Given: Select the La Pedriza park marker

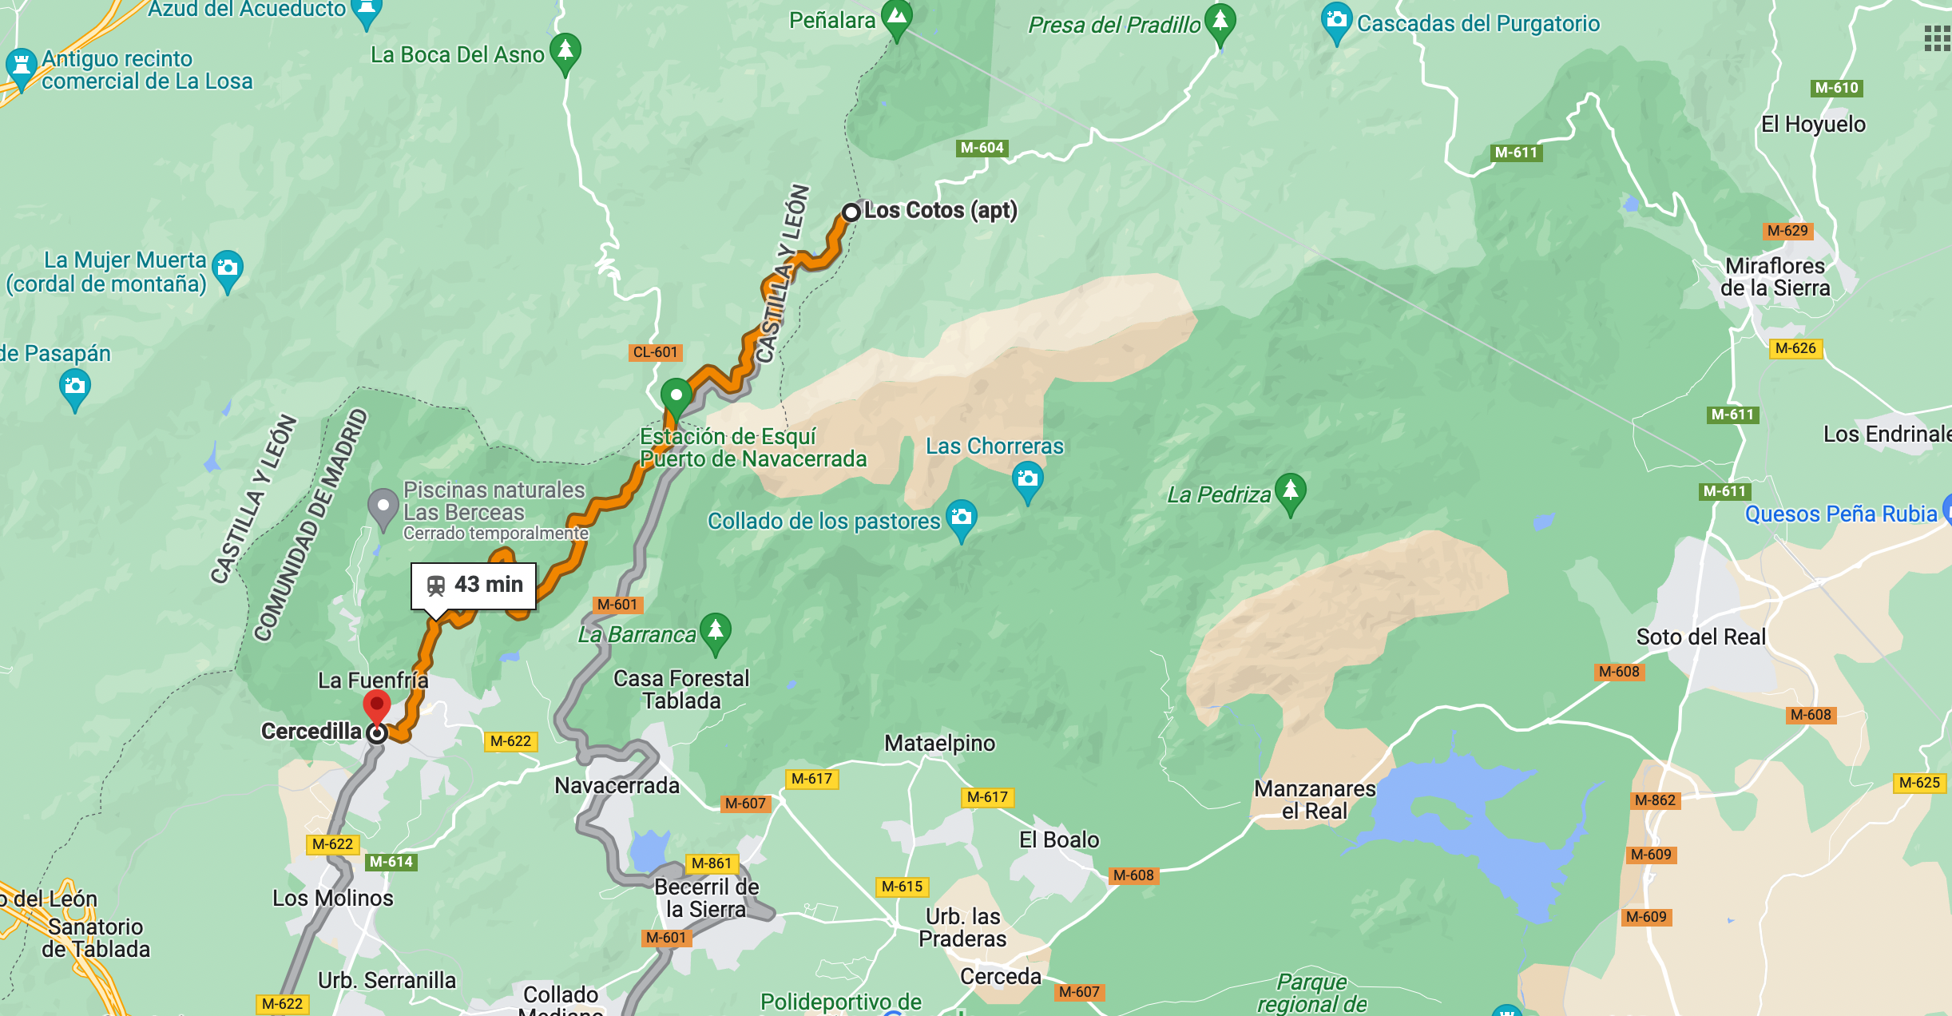Looking at the screenshot, I should [1291, 494].
